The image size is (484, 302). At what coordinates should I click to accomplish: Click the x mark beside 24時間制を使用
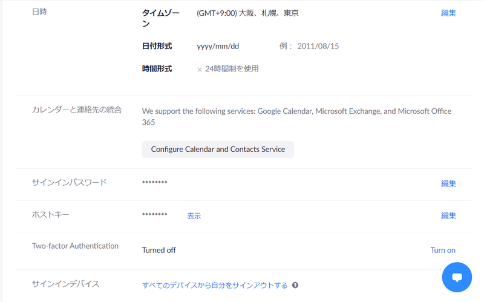pyautogui.click(x=200, y=70)
